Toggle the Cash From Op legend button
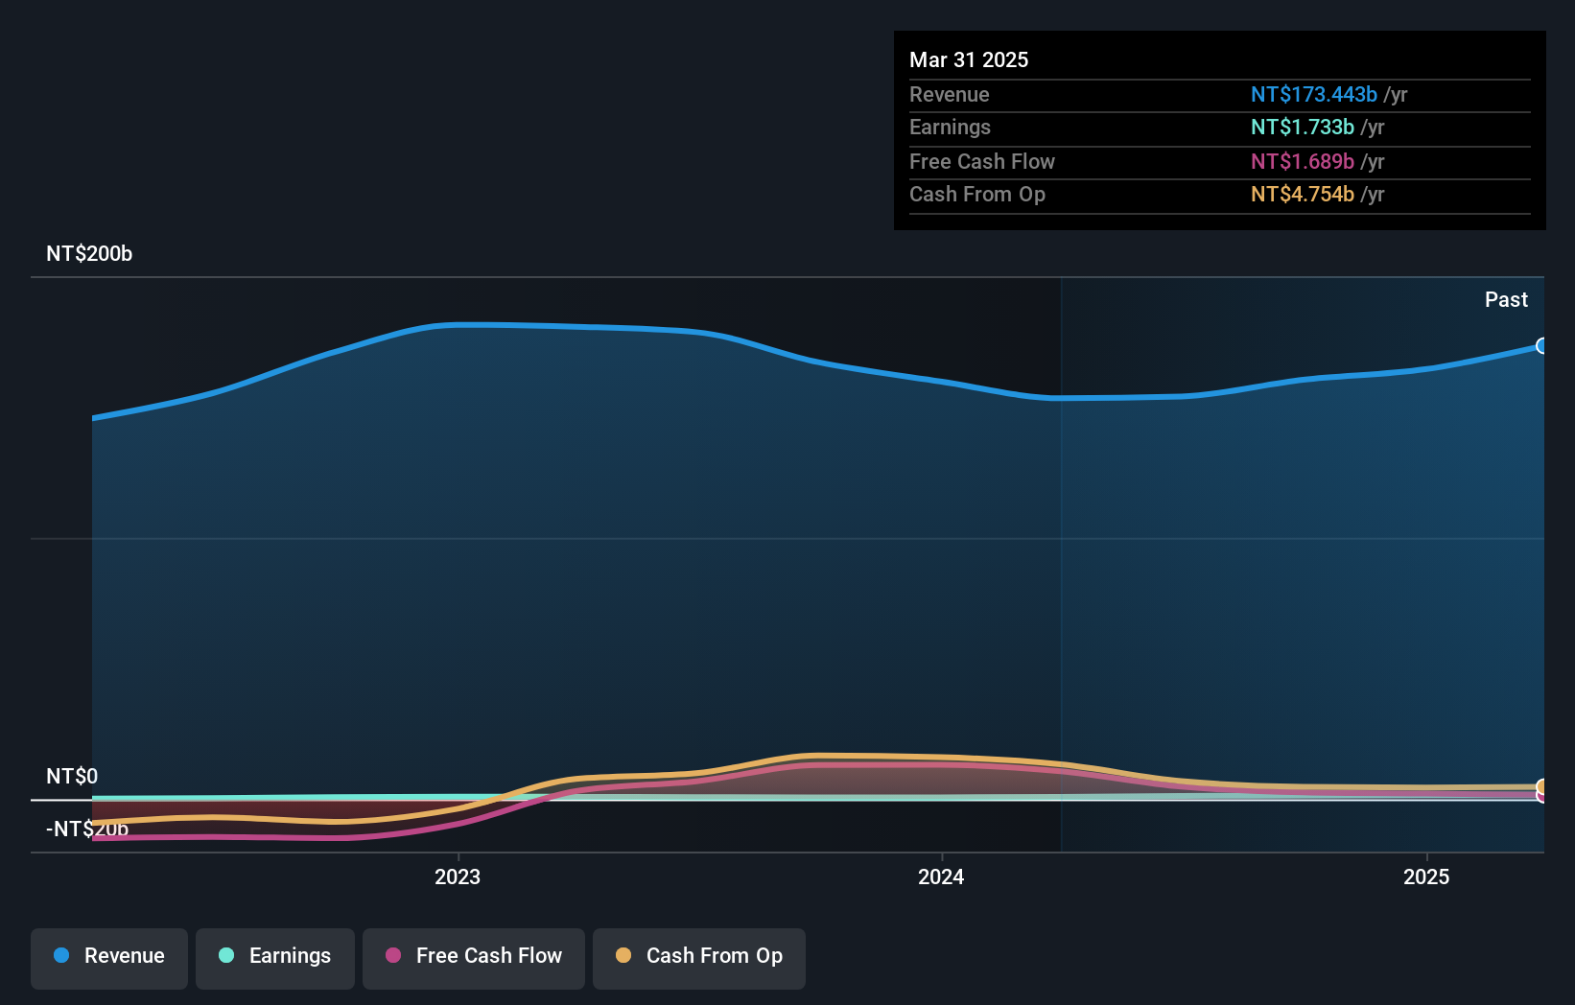Image resolution: width=1575 pixels, height=1005 pixels. pos(699,958)
